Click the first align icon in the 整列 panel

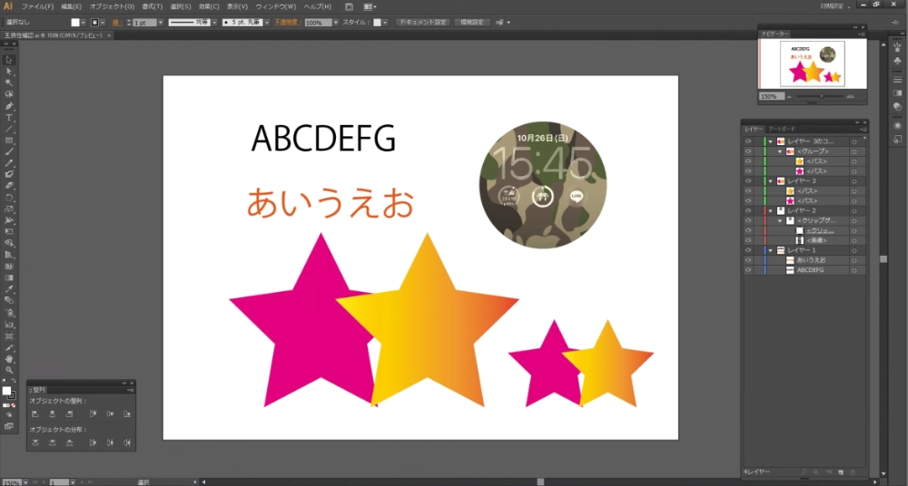(35, 413)
